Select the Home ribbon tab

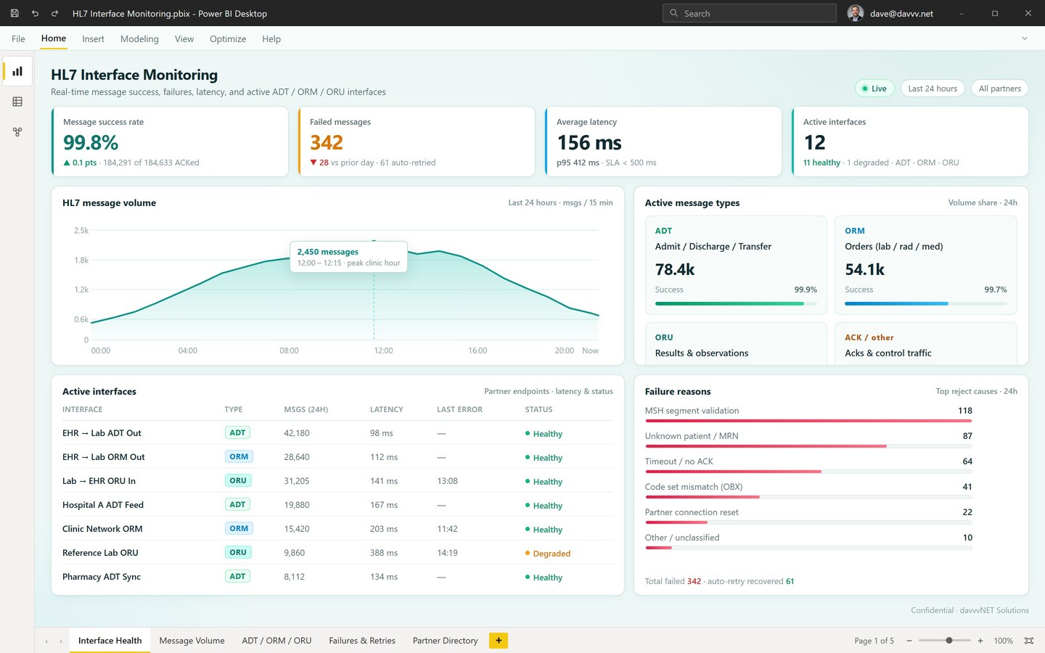point(54,38)
